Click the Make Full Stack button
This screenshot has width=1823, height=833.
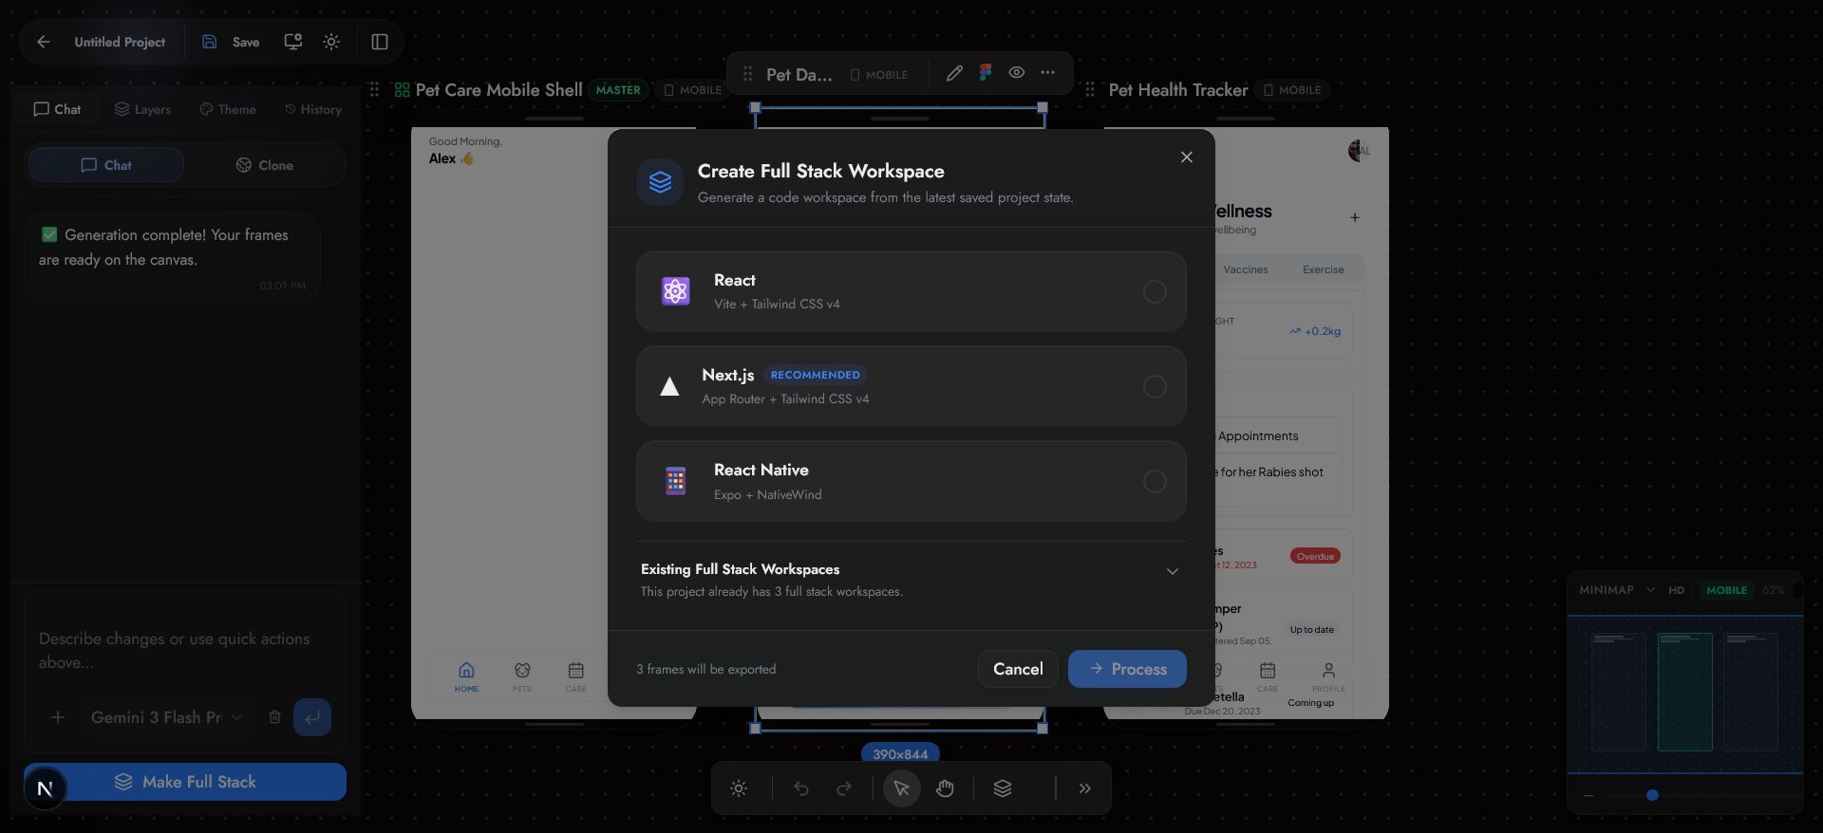(185, 782)
